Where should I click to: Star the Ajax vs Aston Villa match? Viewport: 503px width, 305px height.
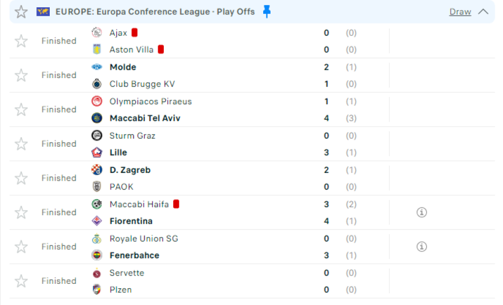[21, 41]
